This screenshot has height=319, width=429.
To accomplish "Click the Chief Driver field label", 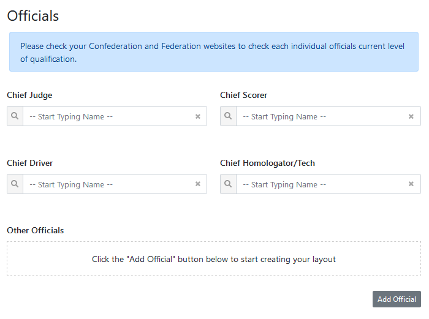I will 30,163.
